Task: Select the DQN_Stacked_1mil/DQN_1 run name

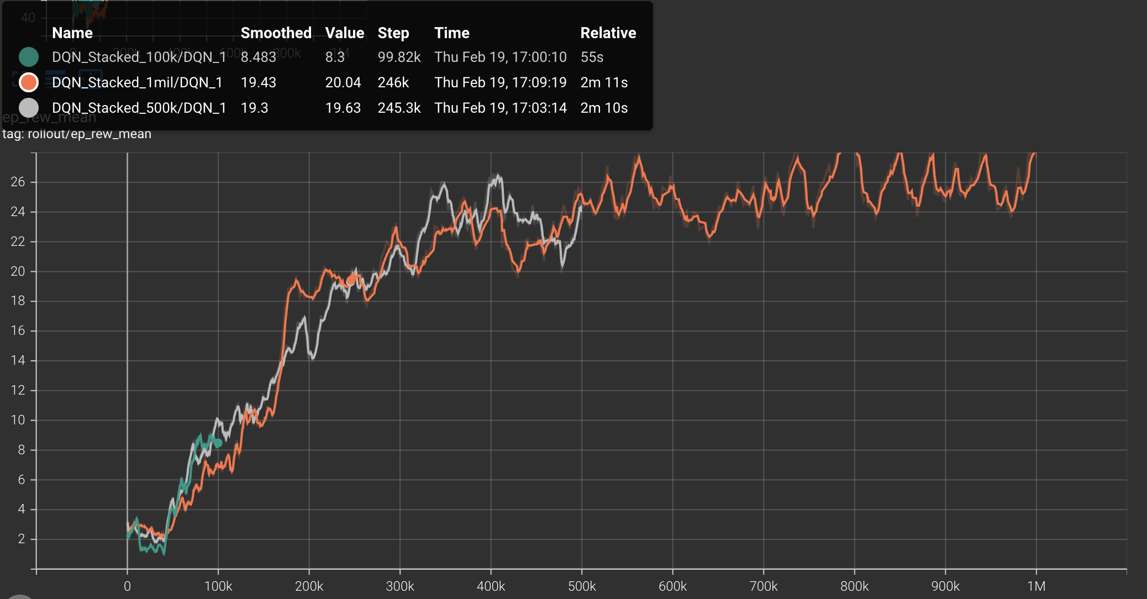Action: (137, 82)
